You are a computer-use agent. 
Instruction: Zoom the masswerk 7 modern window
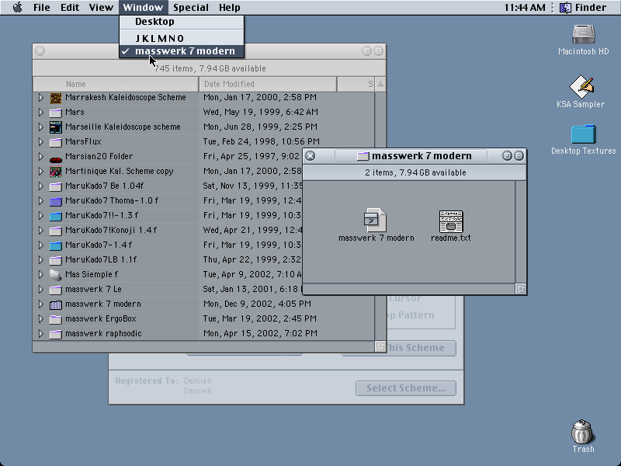tap(507, 156)
